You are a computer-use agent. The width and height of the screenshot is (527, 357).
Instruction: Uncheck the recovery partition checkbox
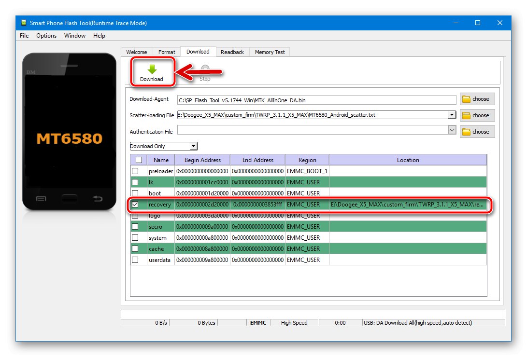tap(136, 204)
